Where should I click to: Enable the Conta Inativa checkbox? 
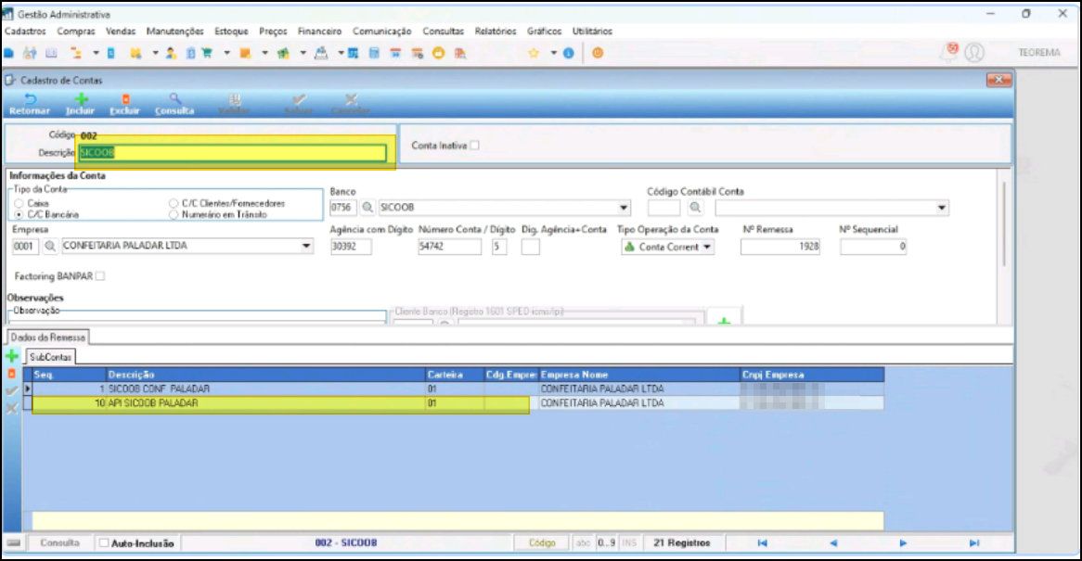(x=474, y=146)
